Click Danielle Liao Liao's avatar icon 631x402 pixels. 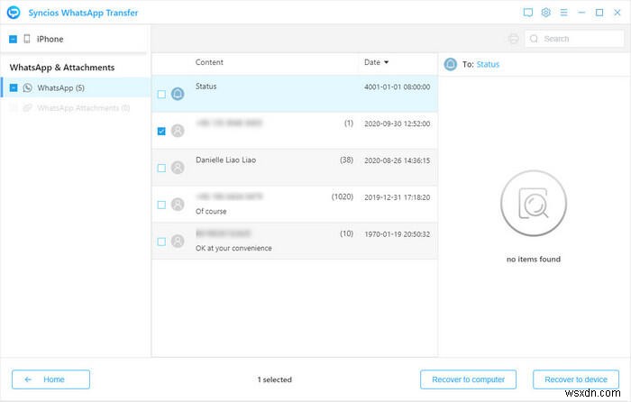[178, 168]
